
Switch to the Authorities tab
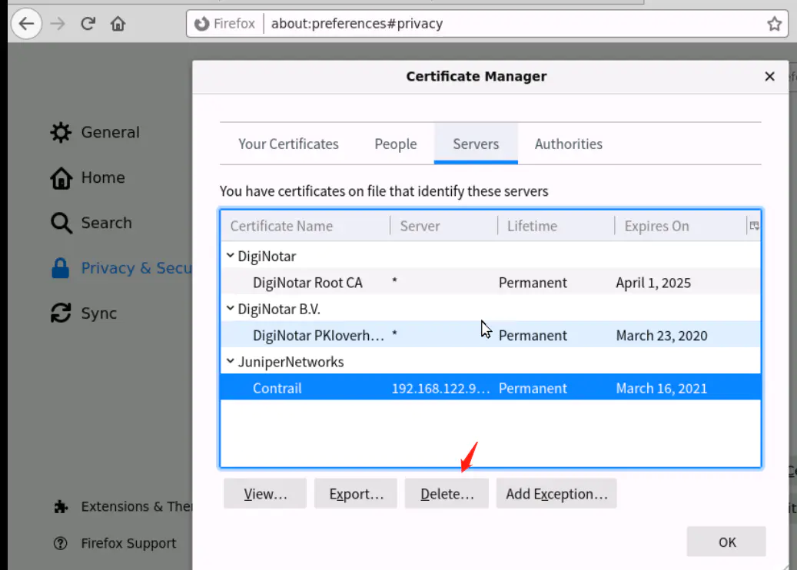click(568, 144)
